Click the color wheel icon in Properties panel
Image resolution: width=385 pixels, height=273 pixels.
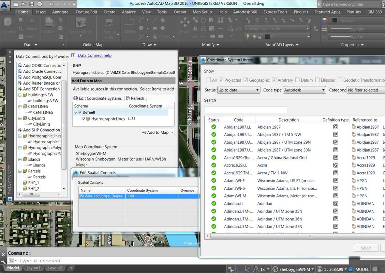tap(325, 20)
